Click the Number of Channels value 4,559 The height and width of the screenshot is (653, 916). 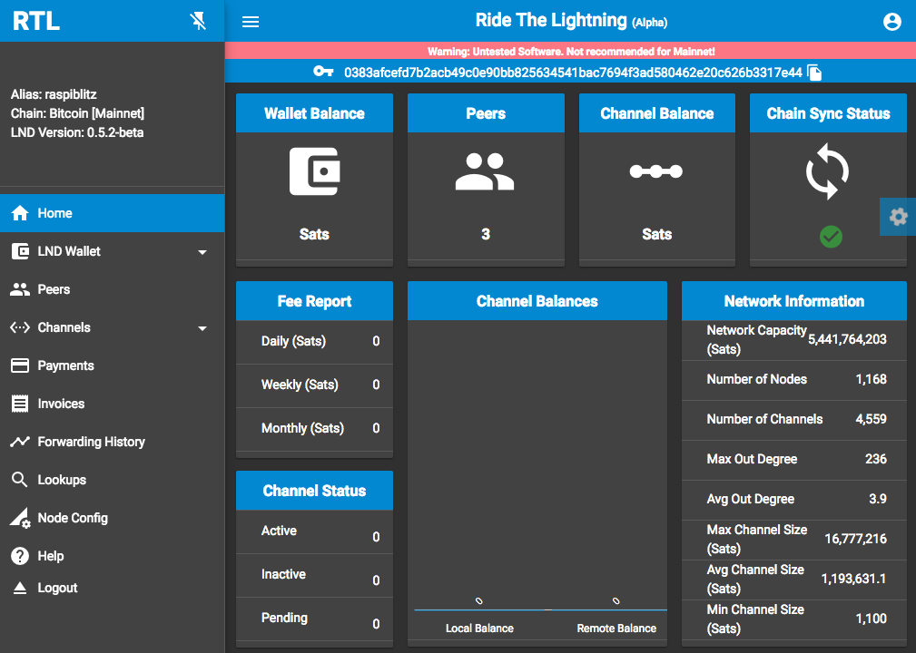871,419
